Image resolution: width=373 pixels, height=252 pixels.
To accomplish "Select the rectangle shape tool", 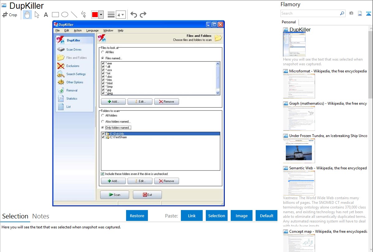I will 55,15.
